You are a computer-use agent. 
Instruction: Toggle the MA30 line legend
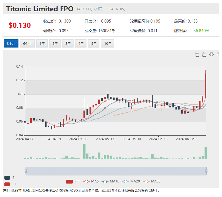coord(152,181)
